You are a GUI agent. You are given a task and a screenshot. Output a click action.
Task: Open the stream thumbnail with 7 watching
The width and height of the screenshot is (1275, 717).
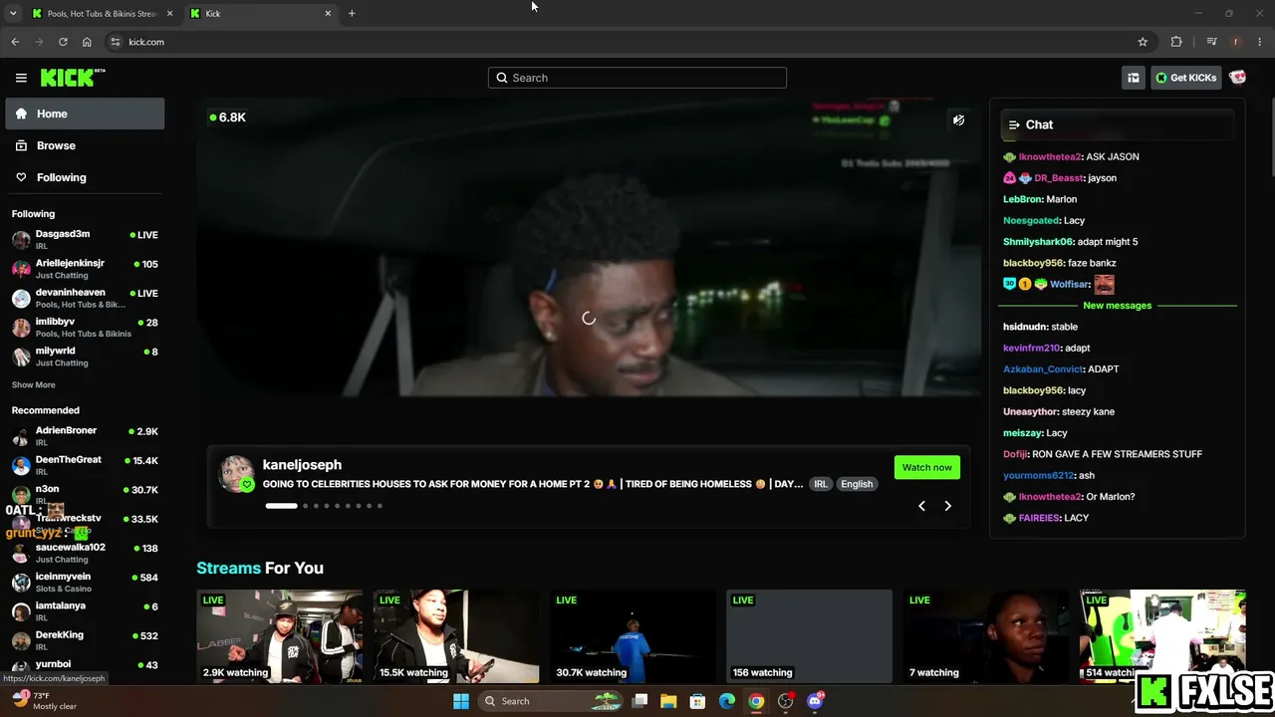point(986,636)
